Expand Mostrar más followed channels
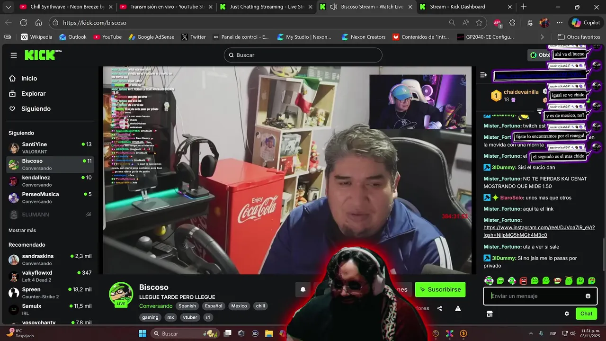Screen dimensions: 606x341 tap(22, 230)
